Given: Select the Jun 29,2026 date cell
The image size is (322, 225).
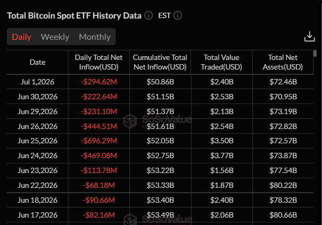Looking at the screenshot, I should tap(37, 111).
